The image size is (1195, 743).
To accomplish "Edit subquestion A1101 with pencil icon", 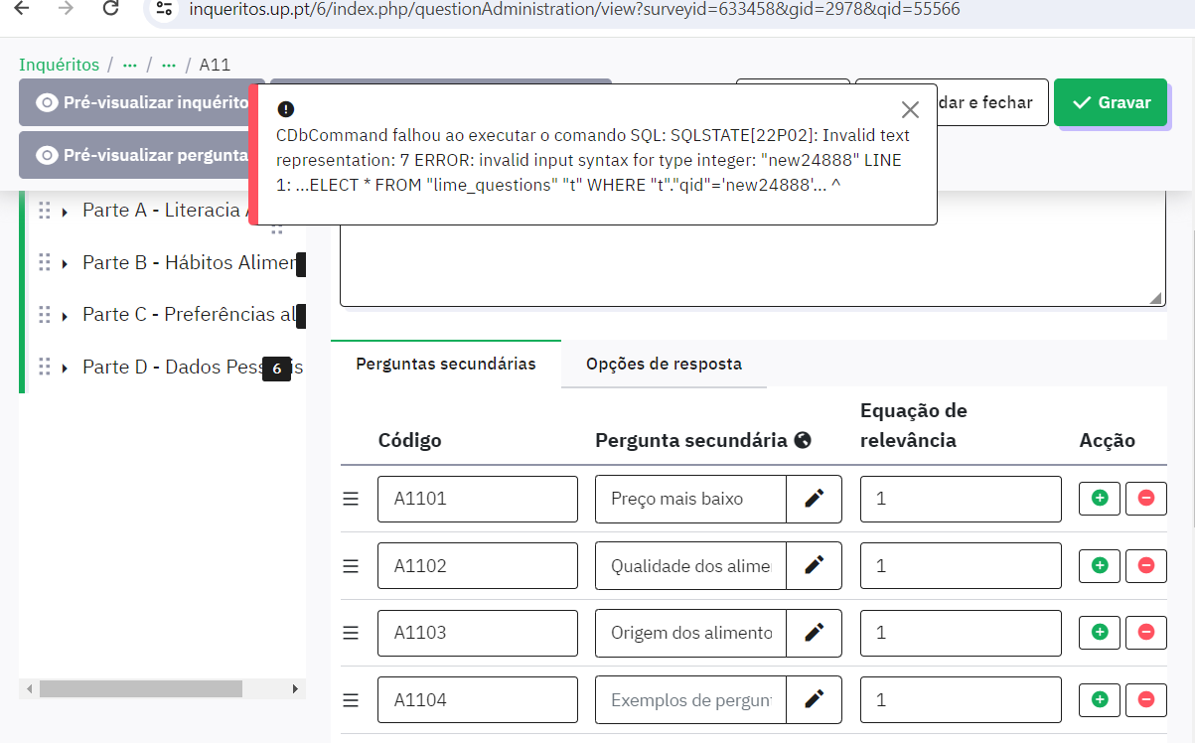I will click(815, 499).
